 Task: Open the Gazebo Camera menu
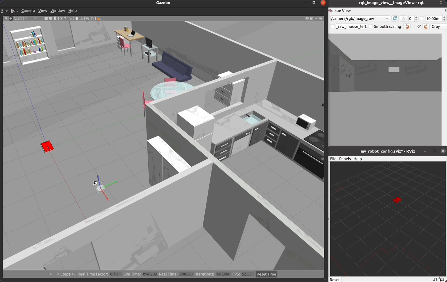[x=28, y=10]
